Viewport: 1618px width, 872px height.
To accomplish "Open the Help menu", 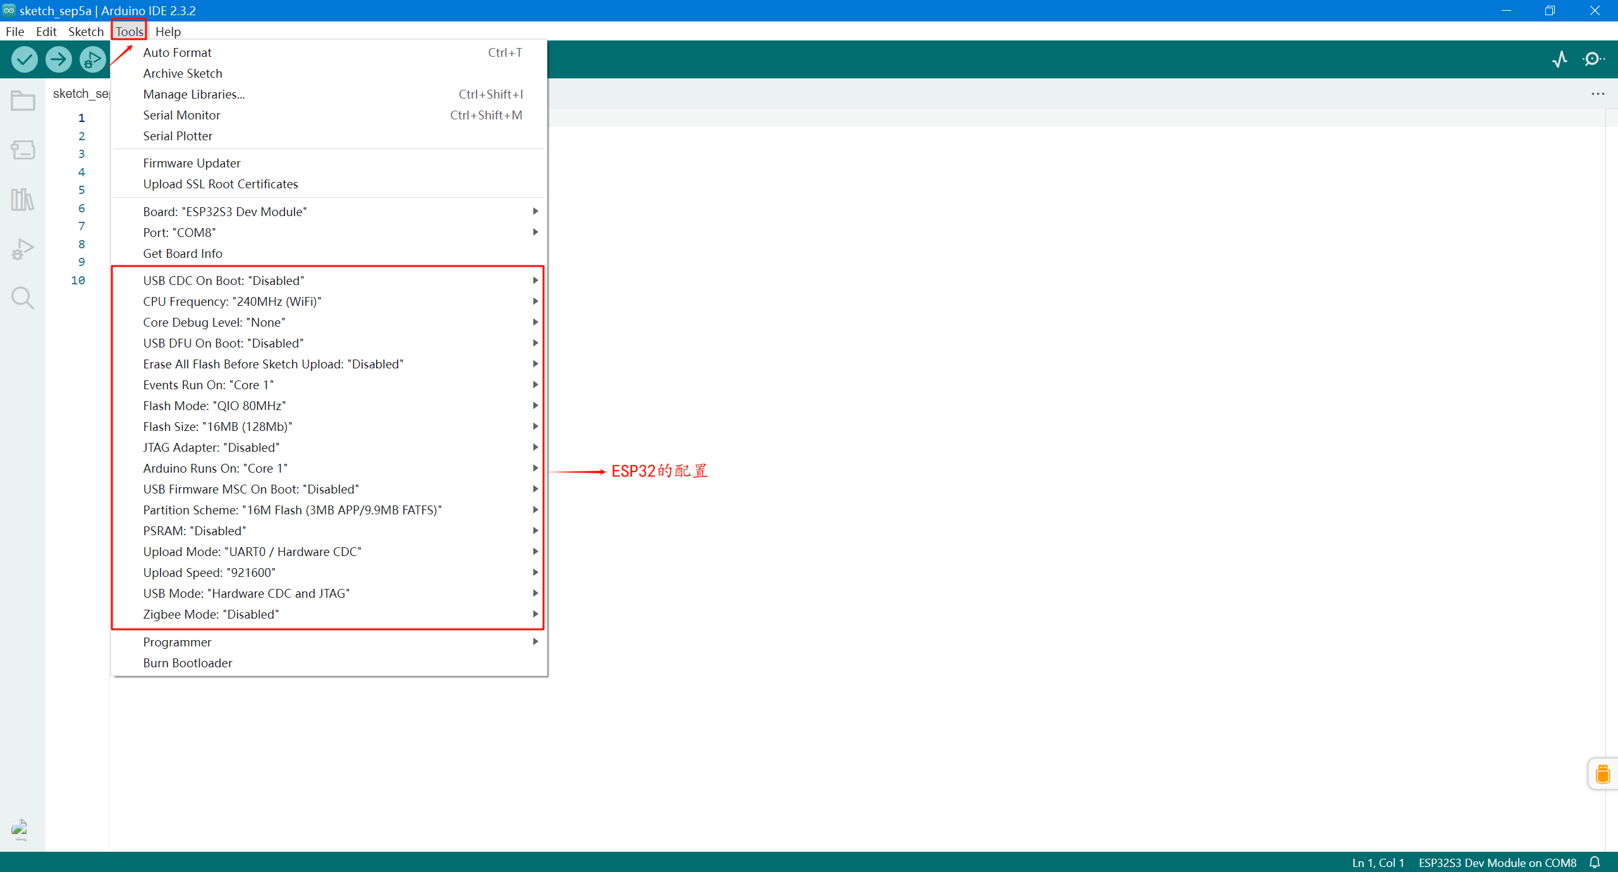I will 167,32.
